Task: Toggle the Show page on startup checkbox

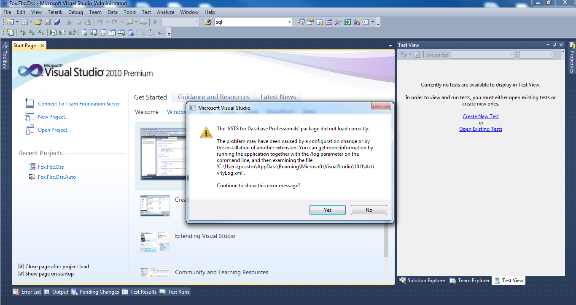Action: [21, 274]
